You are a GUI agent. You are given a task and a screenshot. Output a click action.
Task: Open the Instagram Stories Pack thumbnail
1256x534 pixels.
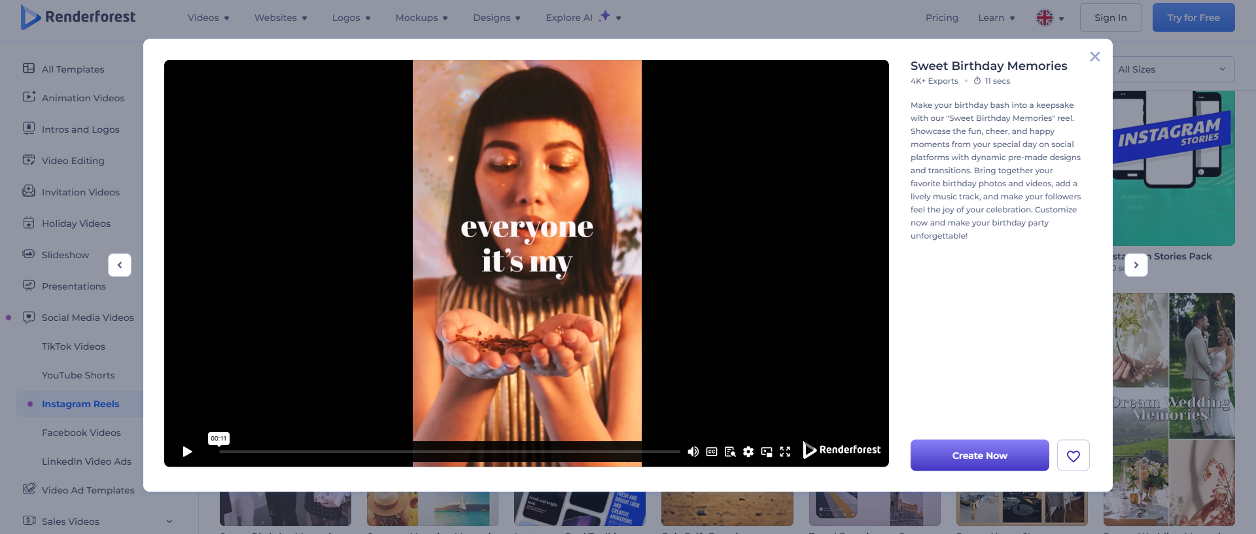[x=1174, y=168]
